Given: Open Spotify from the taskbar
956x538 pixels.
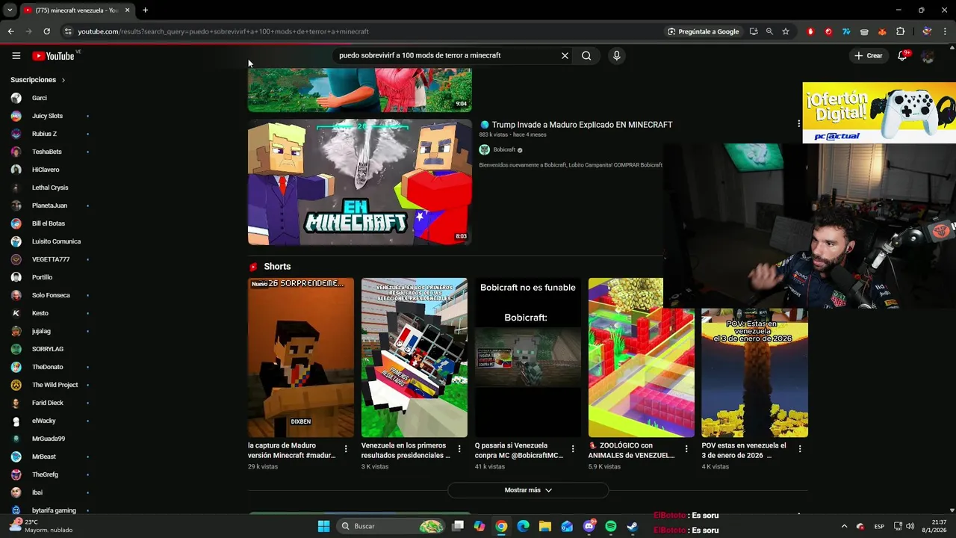Looking at the screenshot, I should [x=610, y=526].
